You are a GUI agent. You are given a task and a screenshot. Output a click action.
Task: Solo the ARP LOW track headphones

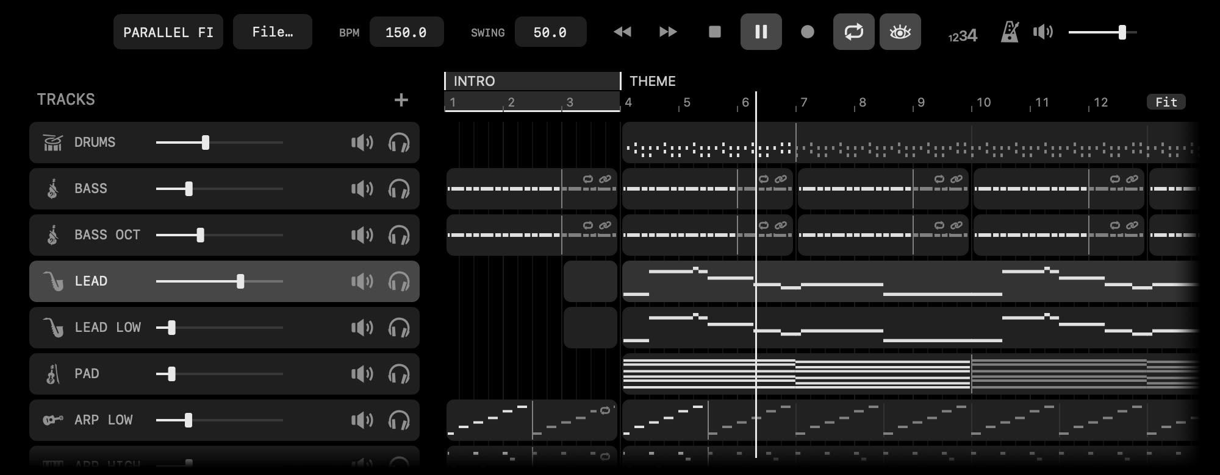(x=399, y=420)
